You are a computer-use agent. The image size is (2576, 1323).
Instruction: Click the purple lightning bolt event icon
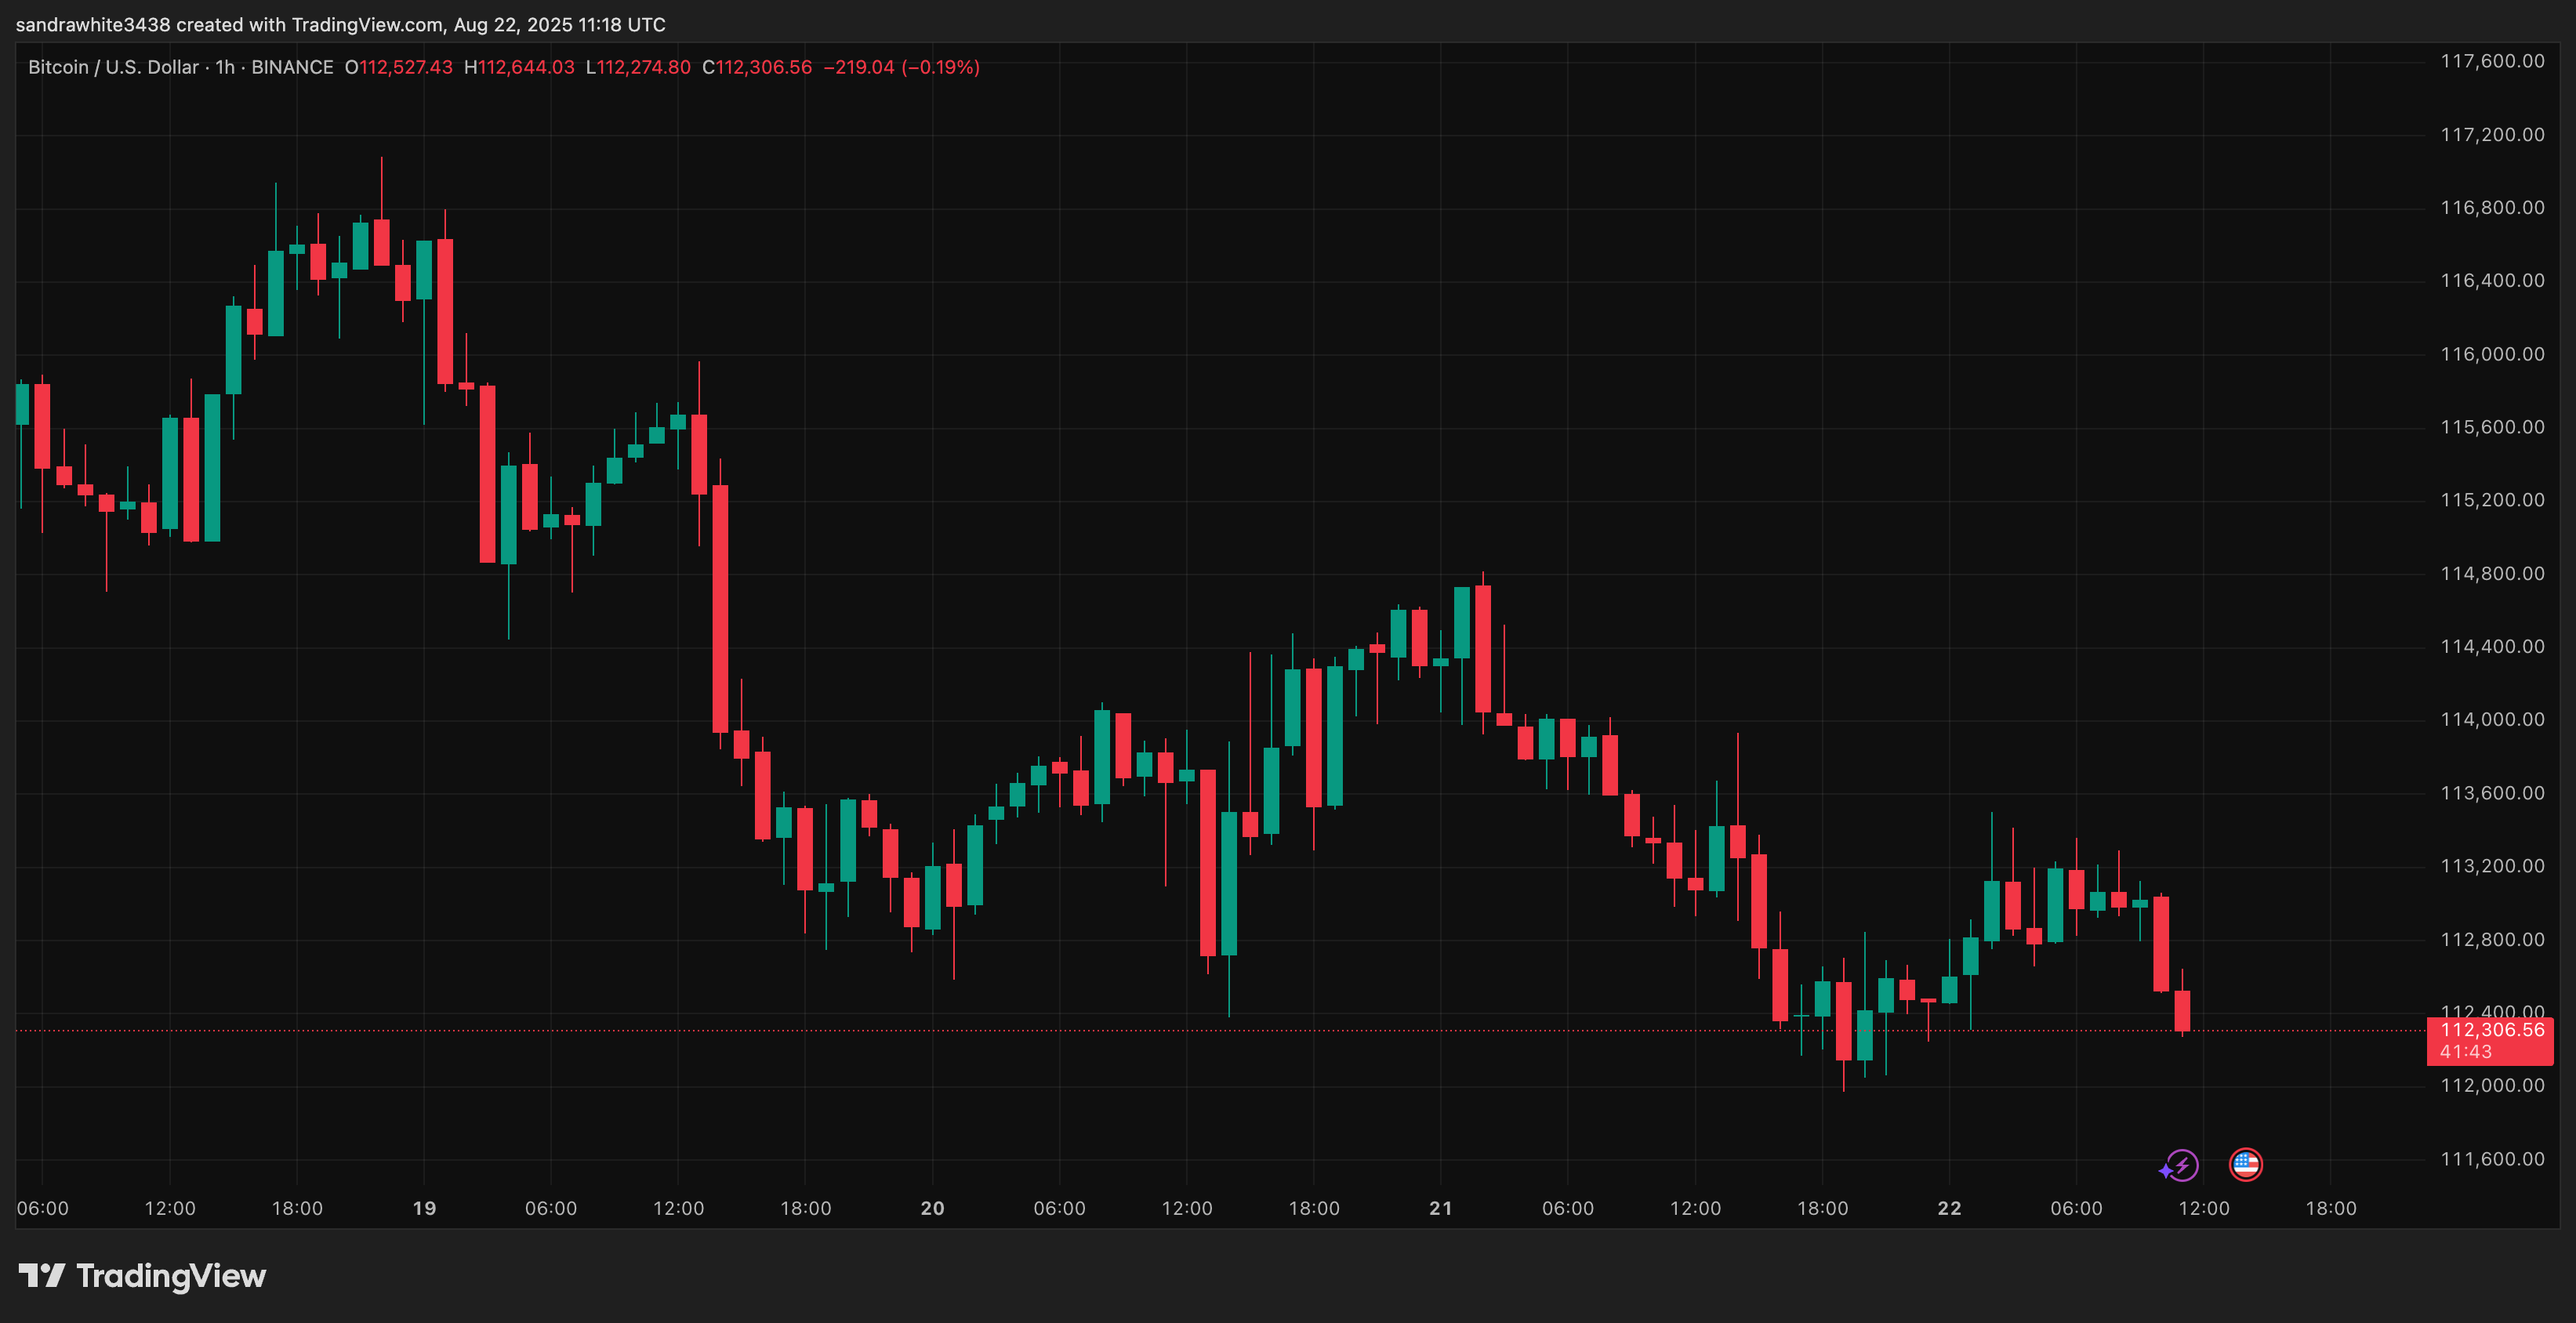(x=2180, y=1165)
